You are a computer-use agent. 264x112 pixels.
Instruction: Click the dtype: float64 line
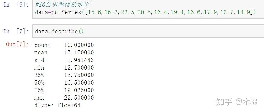[57, 105]
